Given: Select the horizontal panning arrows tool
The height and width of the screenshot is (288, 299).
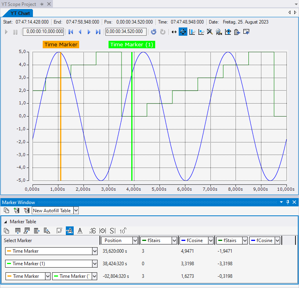Looking at the screenshot, I should click(174, 32).
